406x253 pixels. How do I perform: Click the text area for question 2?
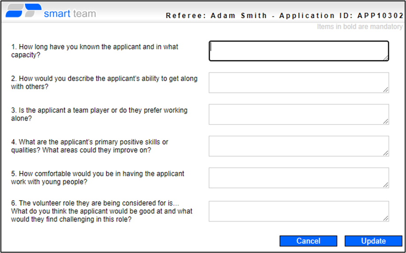pos(298,83)
